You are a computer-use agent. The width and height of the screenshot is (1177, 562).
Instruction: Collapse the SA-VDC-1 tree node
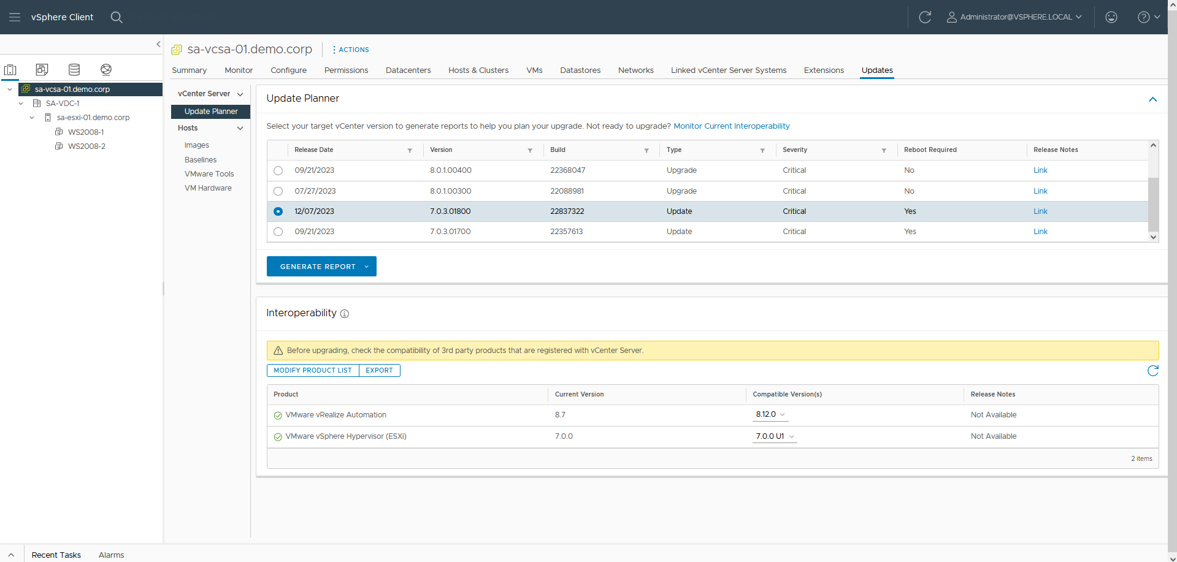[21, 104]
